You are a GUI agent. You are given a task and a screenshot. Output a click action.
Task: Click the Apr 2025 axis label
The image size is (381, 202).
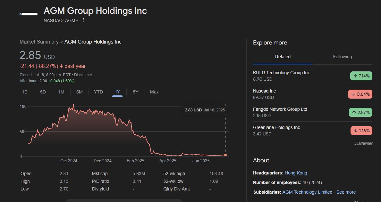[x=168, y=161]
